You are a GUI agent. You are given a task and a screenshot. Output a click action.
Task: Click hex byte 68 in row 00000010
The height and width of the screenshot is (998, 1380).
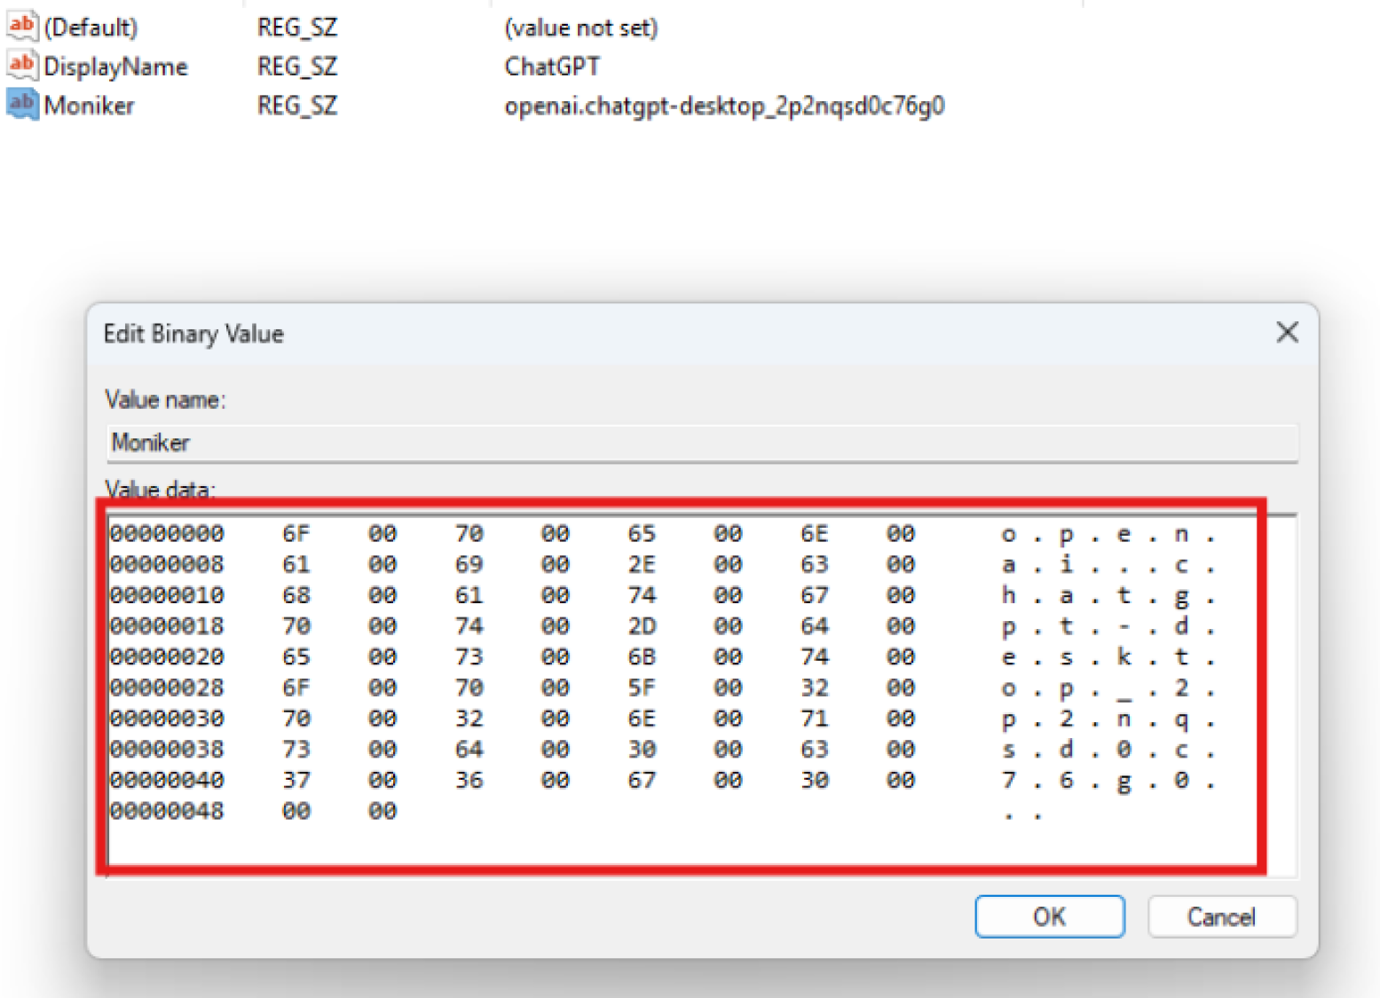pyautogui.click(x=296, y=595)
